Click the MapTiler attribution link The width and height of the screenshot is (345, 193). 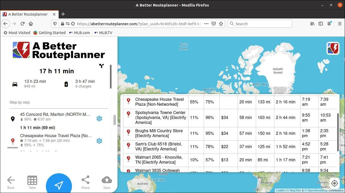pyautogui.click(x=294, y=190)
